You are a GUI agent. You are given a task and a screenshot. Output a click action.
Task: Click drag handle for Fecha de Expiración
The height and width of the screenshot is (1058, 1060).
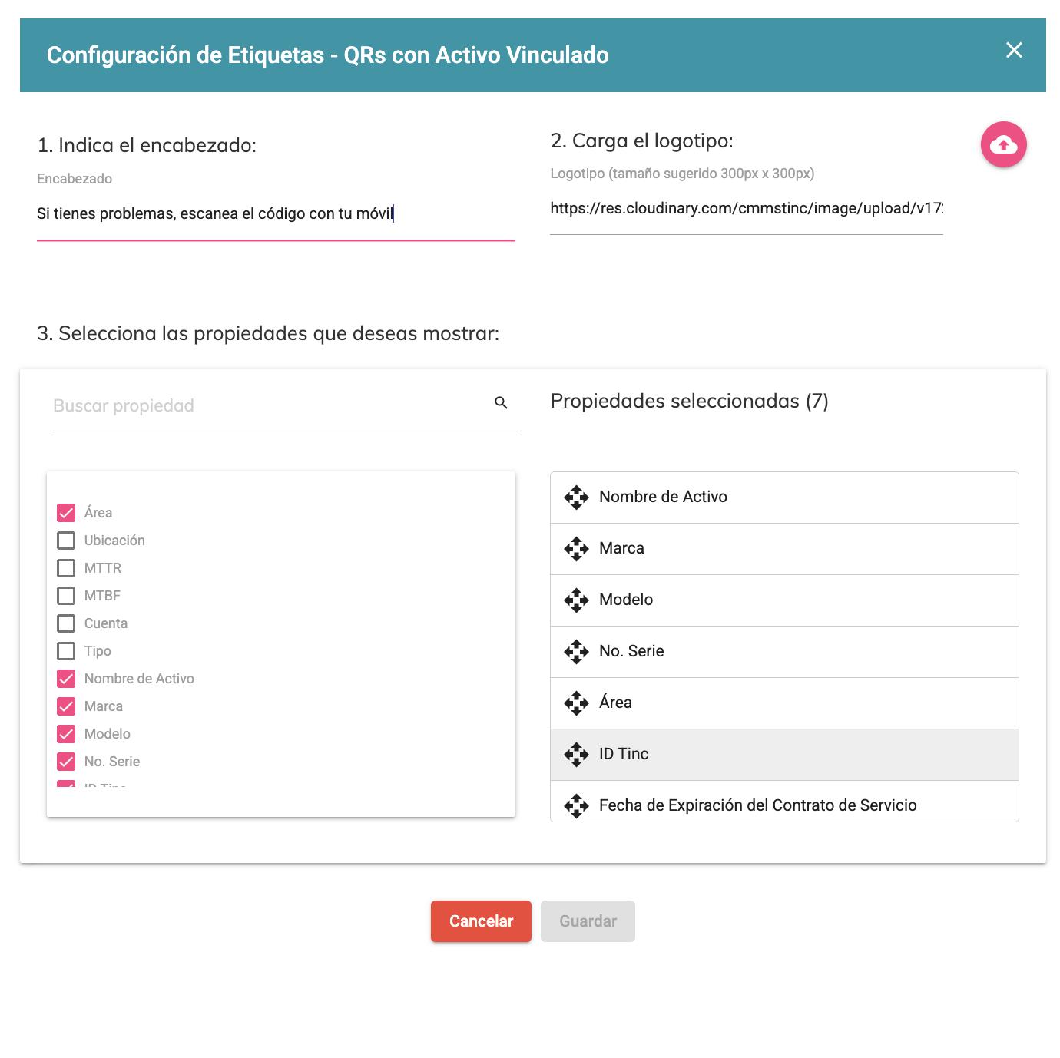pyautogui.click(x=576, y=806)
